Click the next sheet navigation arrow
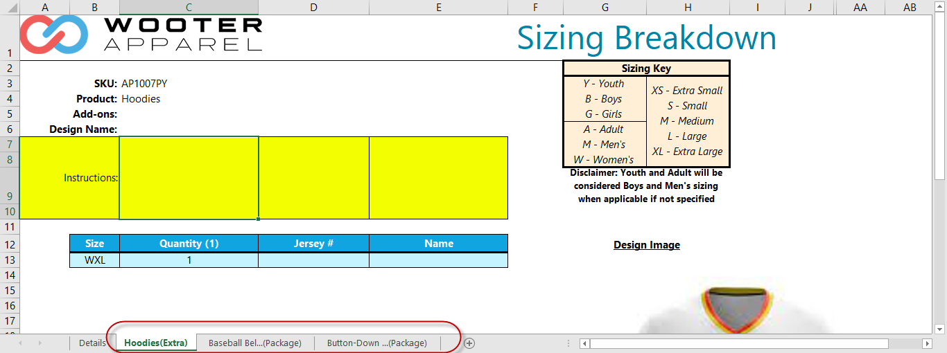 [40, 343]
